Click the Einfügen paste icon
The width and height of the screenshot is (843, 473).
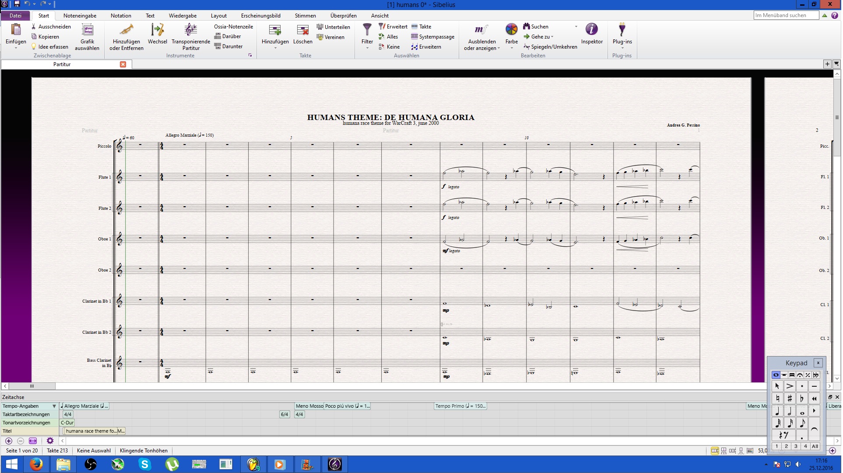(16, 29)
